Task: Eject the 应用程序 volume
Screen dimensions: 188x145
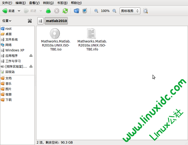Action: tap(31, 55)
